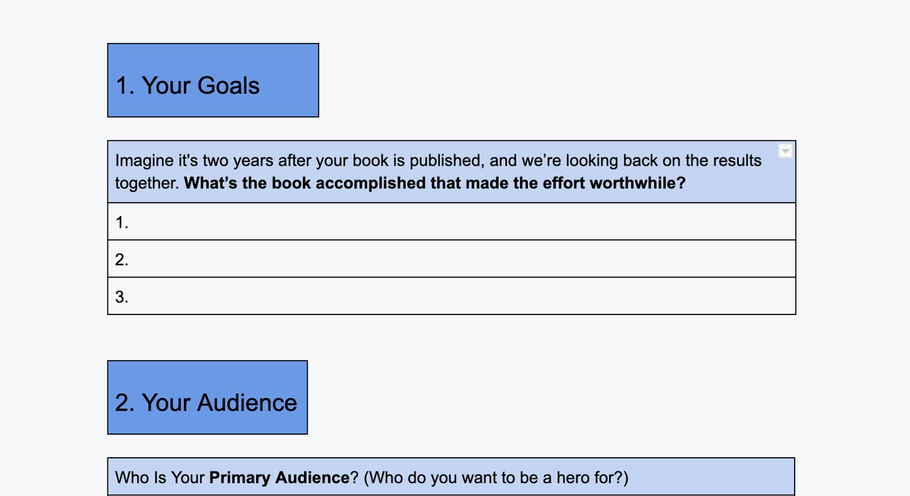Click the parenthetical 'Who do you want to be a hero for?'
Screen dimensions: 910x496
pyautogui.click(x=496, y=478)
